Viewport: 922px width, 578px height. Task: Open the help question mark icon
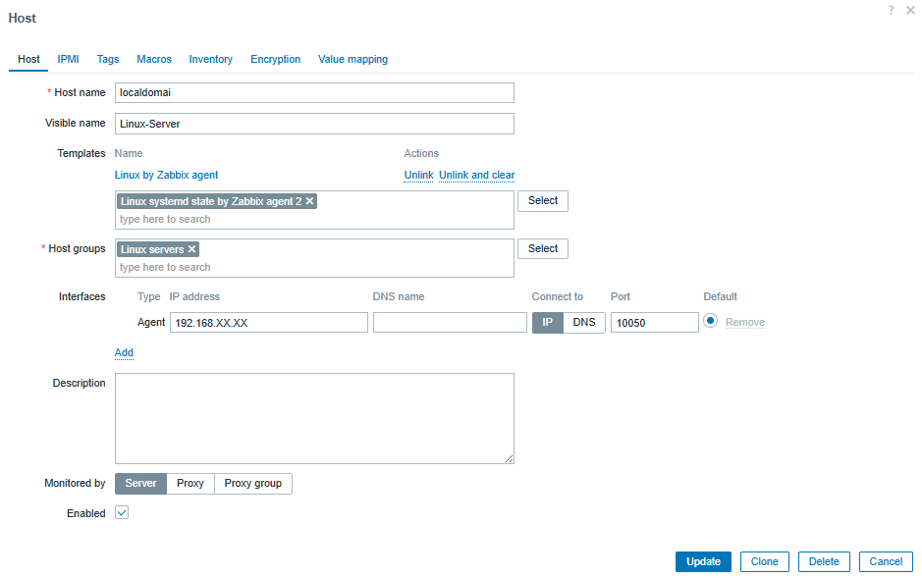pyautogui.click(x=891, y=10)
